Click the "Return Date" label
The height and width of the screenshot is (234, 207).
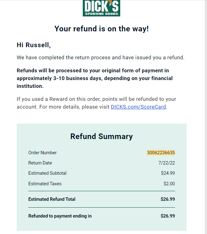pos(40,163)
